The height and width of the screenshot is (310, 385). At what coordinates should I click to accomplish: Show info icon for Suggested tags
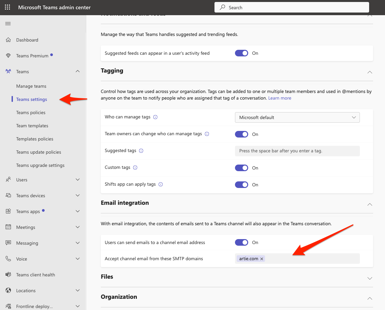[x=141, y=151]
